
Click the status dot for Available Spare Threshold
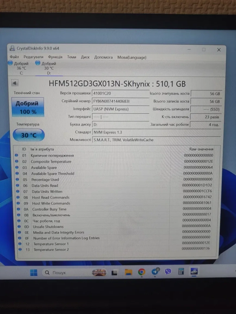click(17, 173)
